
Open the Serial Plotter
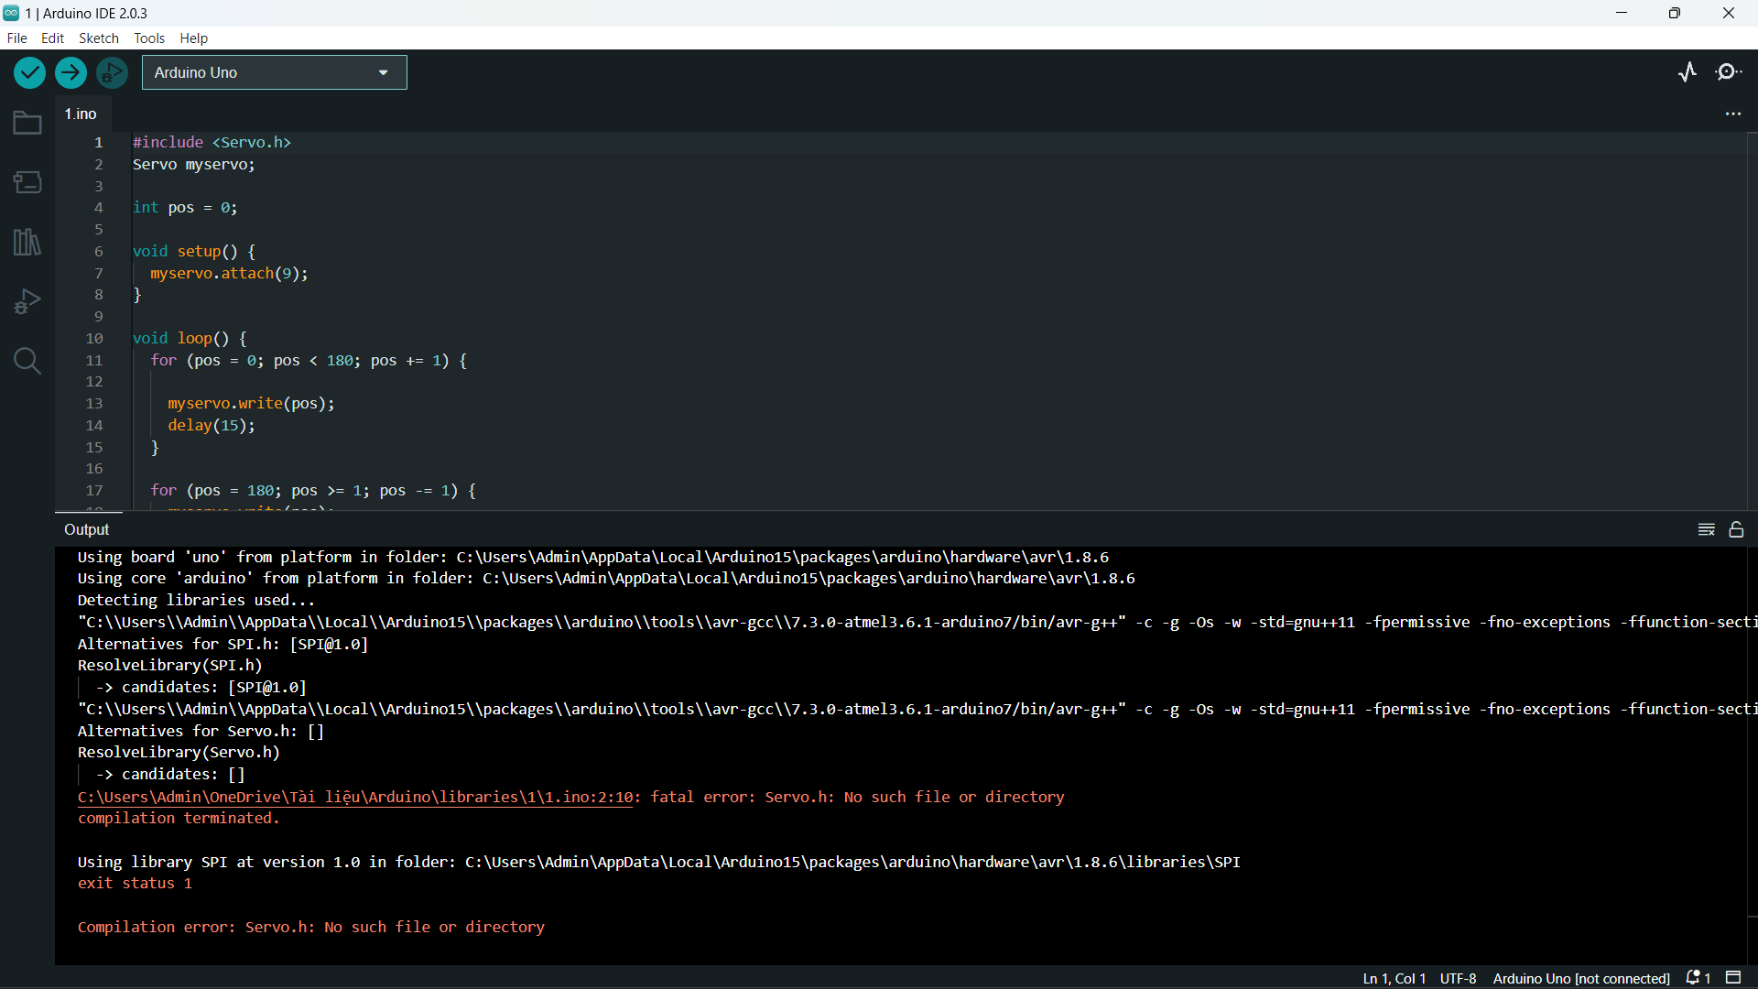1687,72
